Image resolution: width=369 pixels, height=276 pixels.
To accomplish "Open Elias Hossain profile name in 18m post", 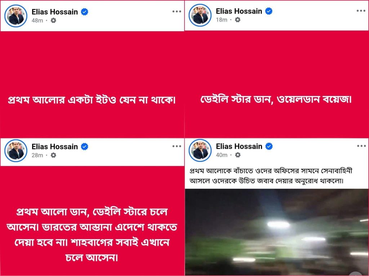I will point(239,11).
